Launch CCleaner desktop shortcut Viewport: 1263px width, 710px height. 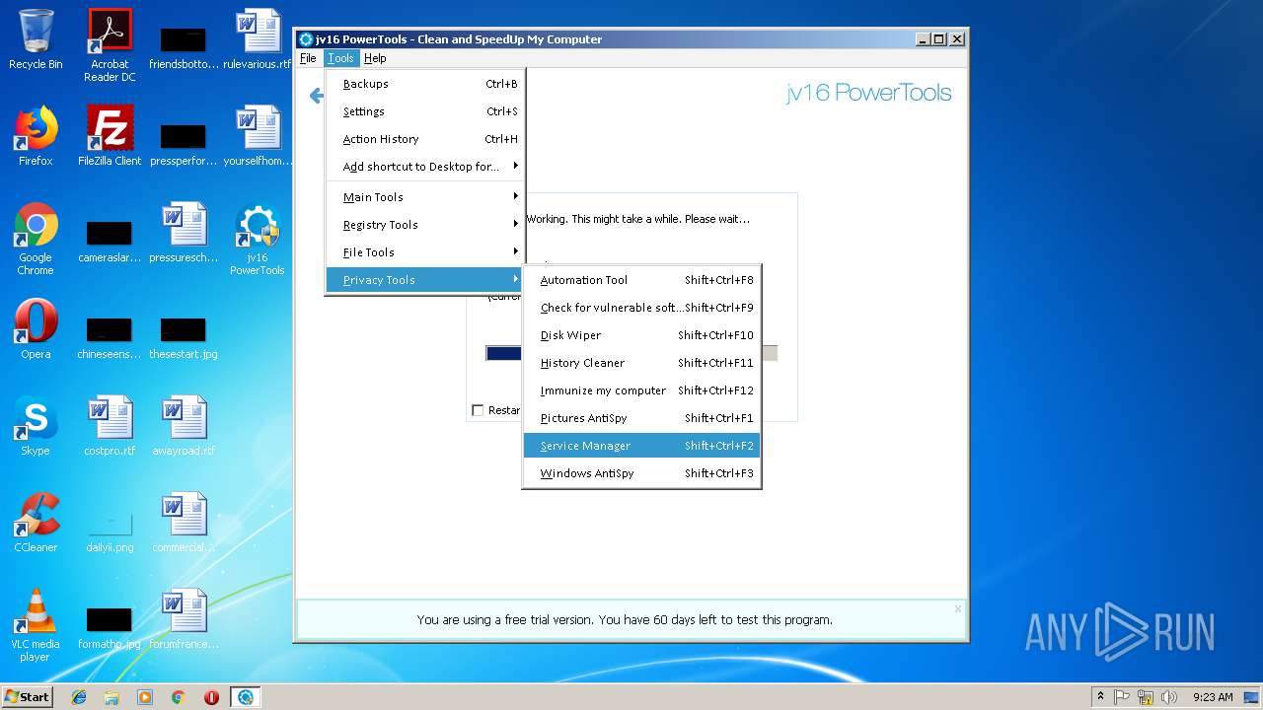coord(36,523)
